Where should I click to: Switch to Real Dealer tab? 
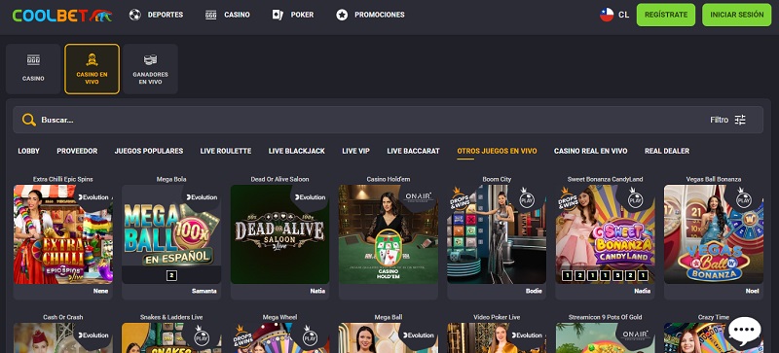point(667,151)
